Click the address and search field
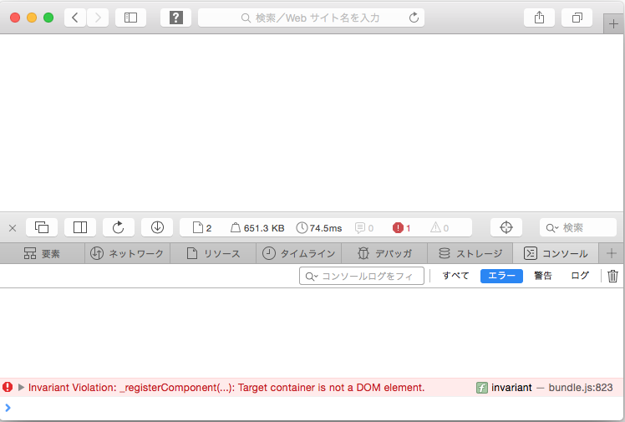This screenshot has width=625, height=422. coord(311,18)
